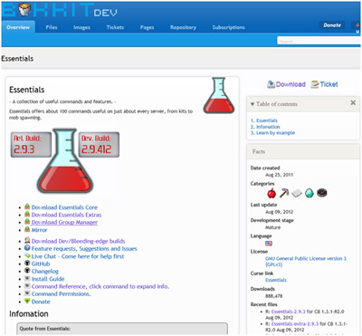Open the Tickets tab
Image resolution: width=362 pixels, height=336 pixels.
[x=115, y=27]
